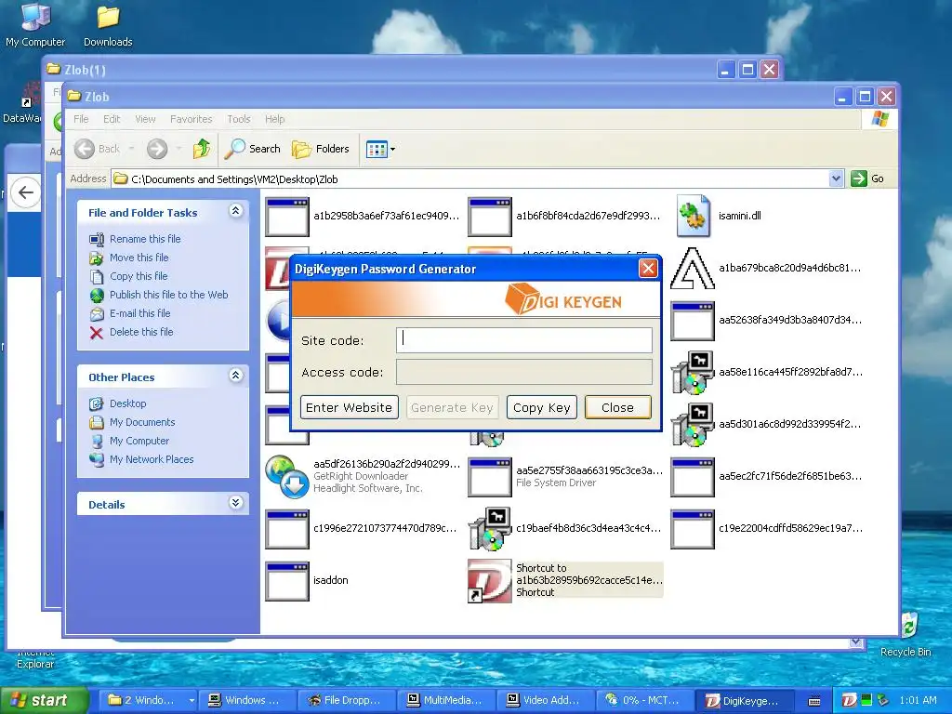This screenshot has height=714, width=952.
Task: Click the Generate Key button
Action: click(x=453, y=407)
